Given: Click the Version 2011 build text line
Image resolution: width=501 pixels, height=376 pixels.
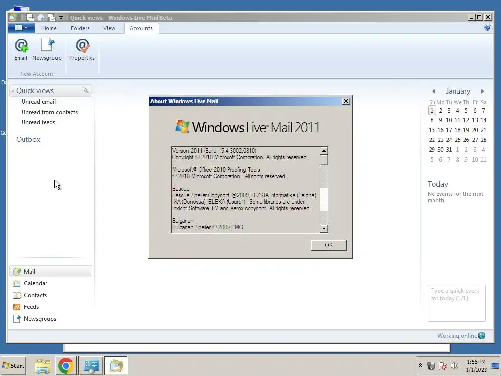Looking at the screenshot, I should [214, 151].
